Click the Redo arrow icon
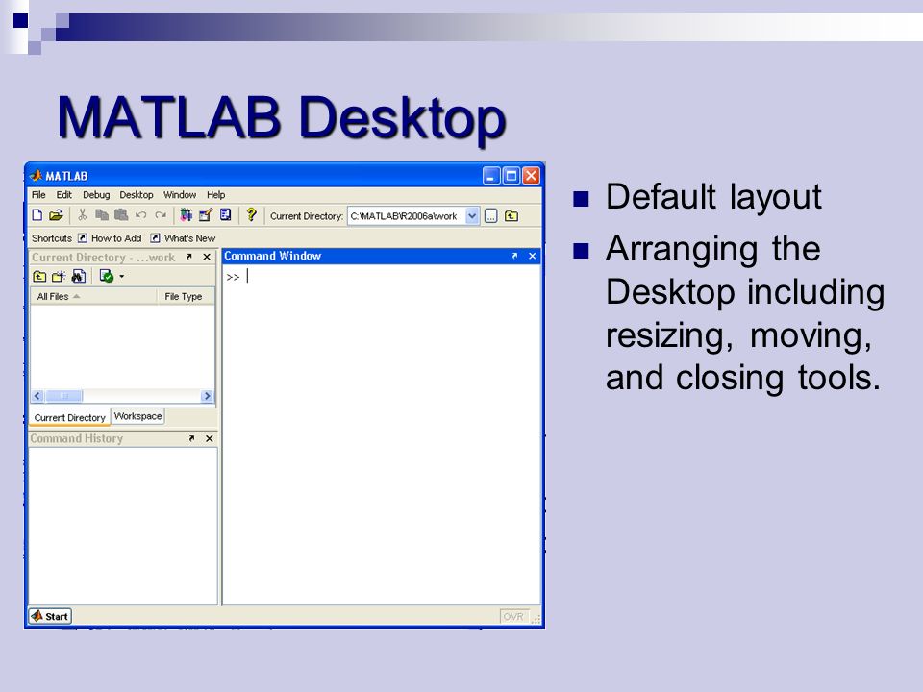 pyautogui.click(x=161, y=215)
